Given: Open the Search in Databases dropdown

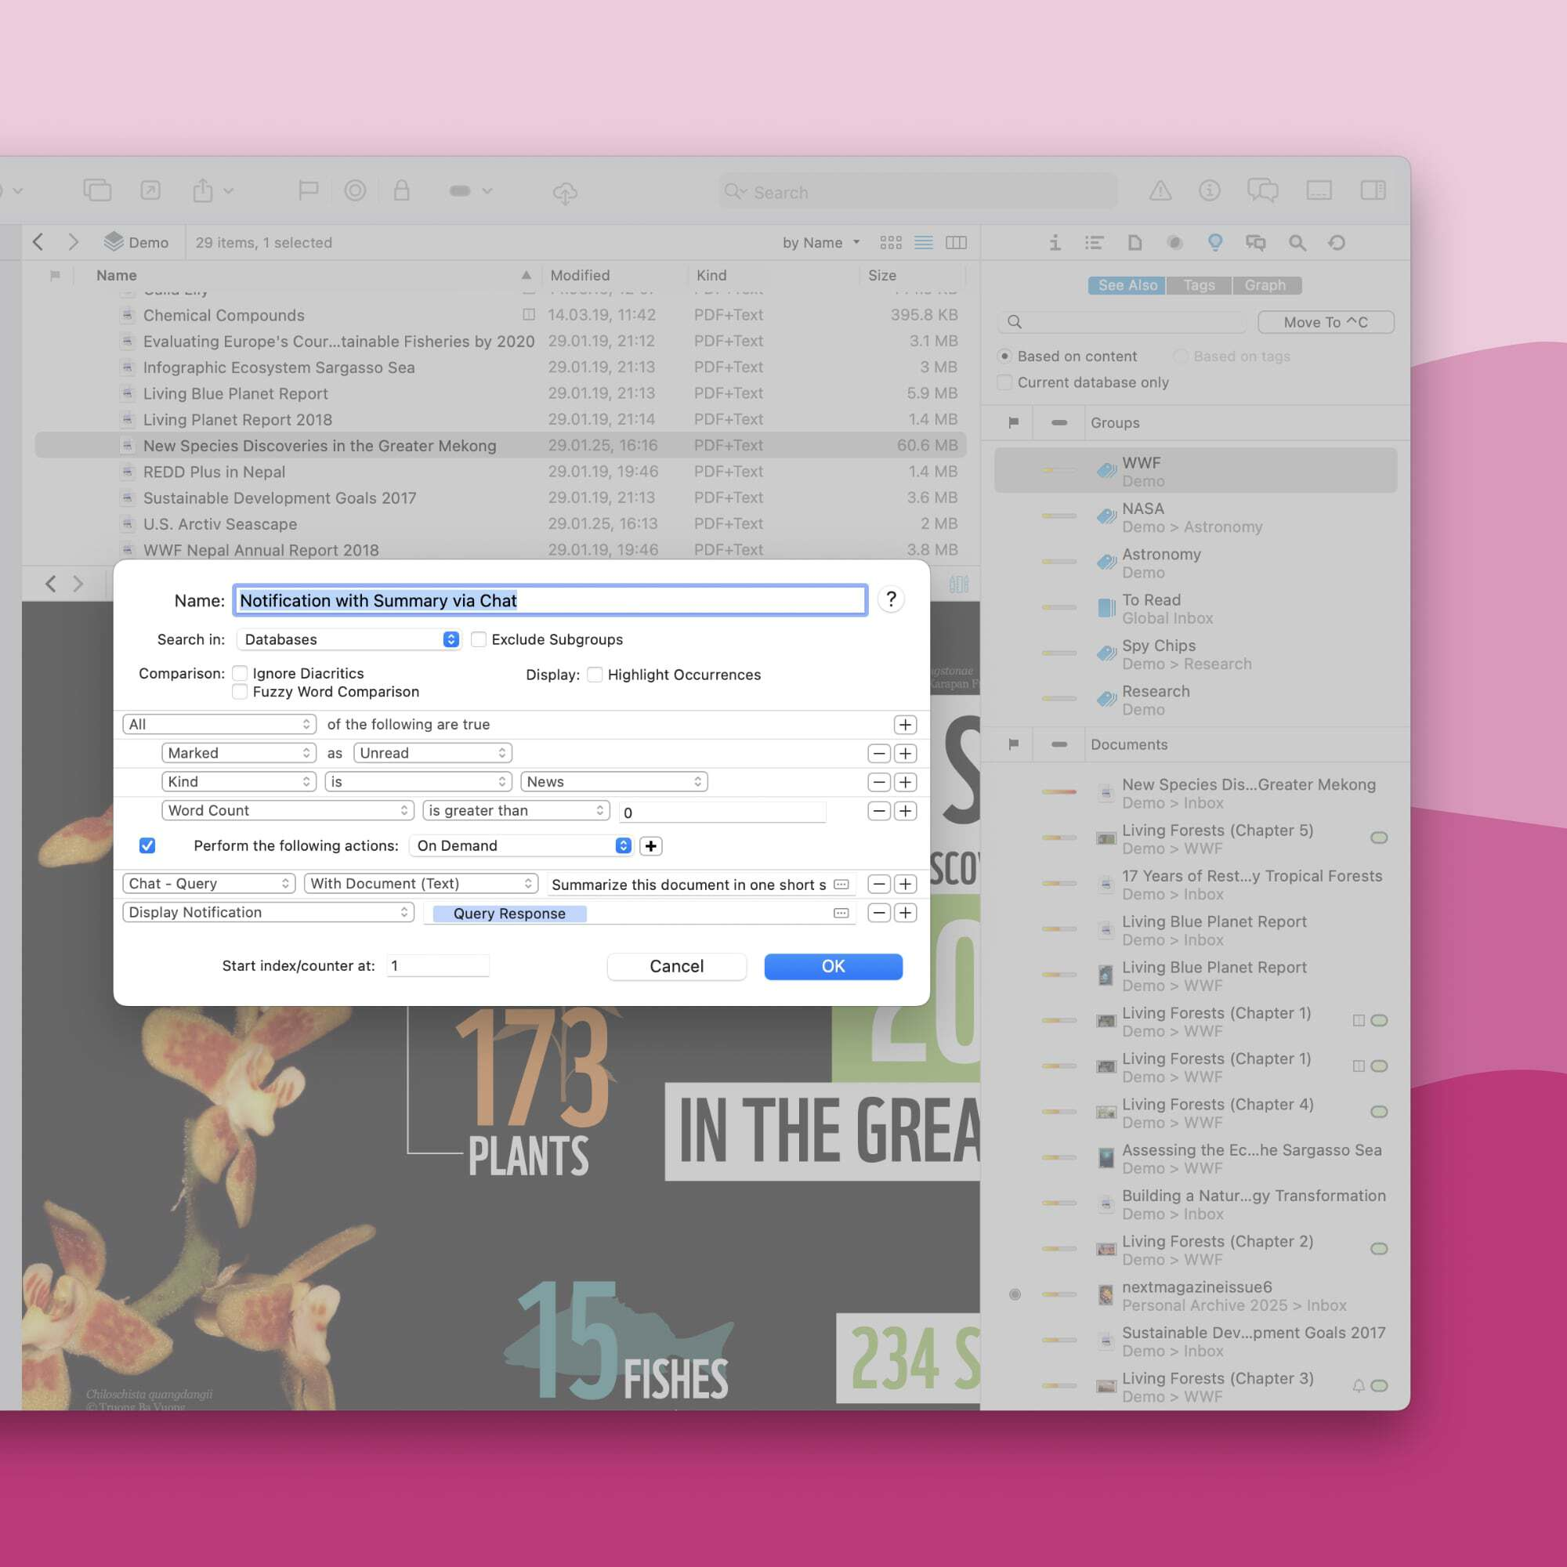Looking at the screenshot, I should coord(349,639).
